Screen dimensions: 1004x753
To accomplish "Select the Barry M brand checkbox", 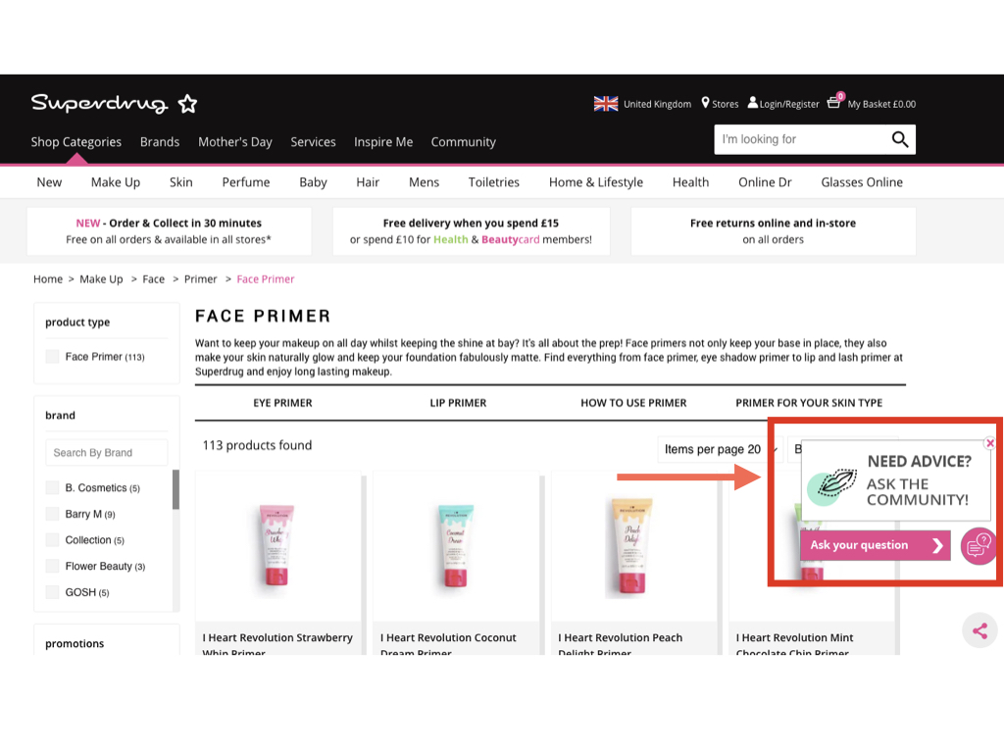I will (x=53, y=514).
